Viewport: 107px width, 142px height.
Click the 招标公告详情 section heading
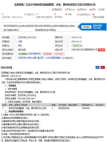(x=6, y=67)
